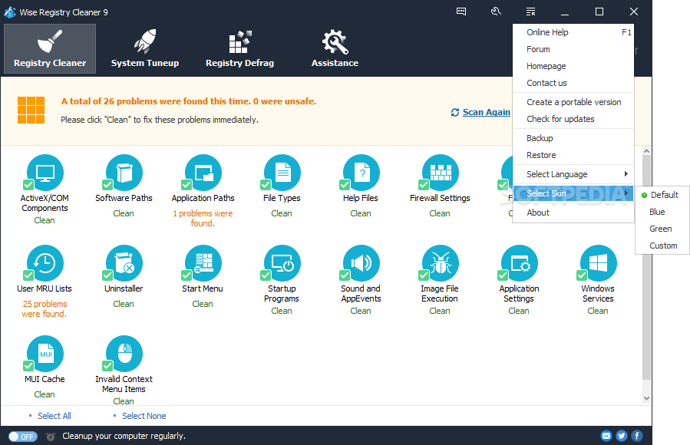Open the Uninstaller category icon

tap(124, 263)
